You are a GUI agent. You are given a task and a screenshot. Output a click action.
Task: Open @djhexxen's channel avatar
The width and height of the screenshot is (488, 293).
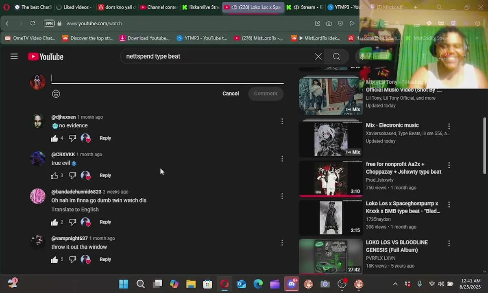pyautogui.click(x=38, y=121)
